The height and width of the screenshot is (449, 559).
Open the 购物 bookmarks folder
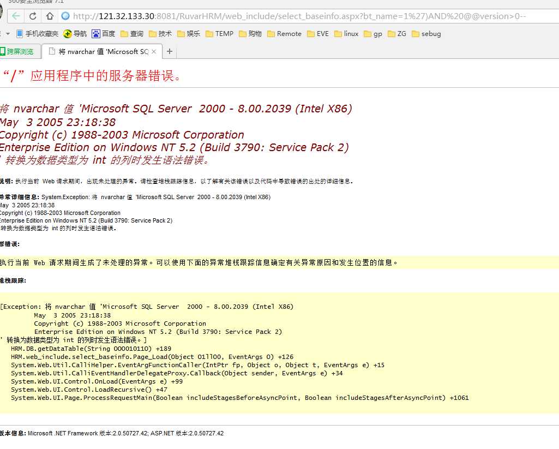[250, 34]
